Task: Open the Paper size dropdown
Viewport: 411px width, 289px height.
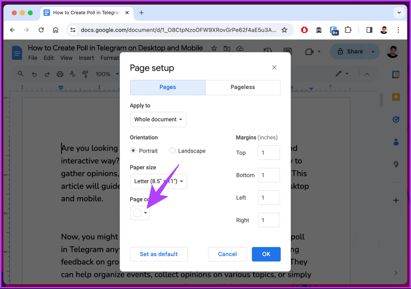Action: pyautogui.click(x=158, y=181)
